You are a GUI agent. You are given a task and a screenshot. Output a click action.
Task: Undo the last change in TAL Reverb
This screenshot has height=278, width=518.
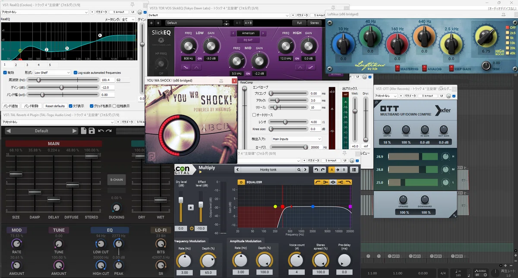point(101,131)
